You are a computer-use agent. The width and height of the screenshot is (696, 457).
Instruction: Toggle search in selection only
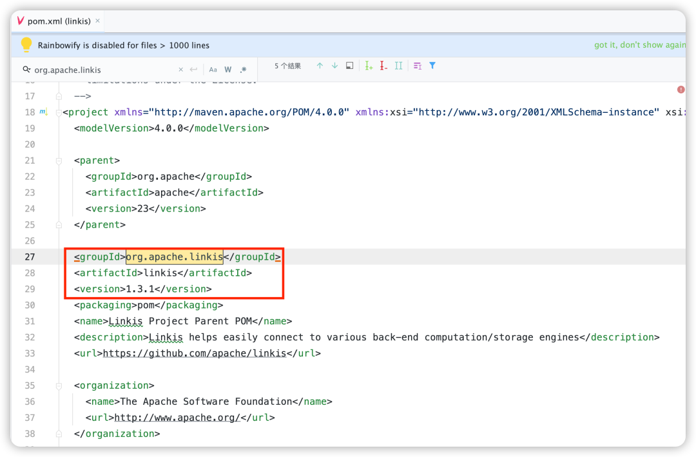coord(417,66)
